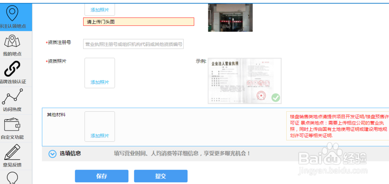Click the 资质注册号 field label
The image size is (389, 184).
pos(59,43)
